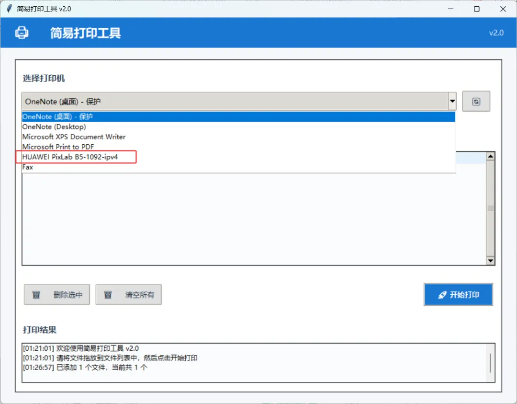Pick Microsoft Print to PDF printer
The image size is (517, 404).
(x=238, y=147)
